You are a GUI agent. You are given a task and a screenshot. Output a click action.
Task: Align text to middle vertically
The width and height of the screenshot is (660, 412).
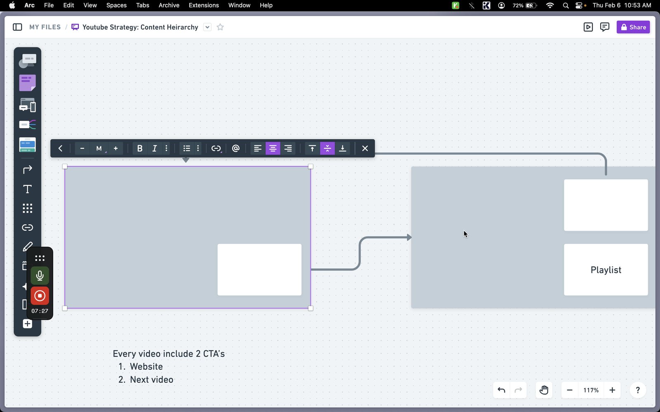tap(328, 148)
